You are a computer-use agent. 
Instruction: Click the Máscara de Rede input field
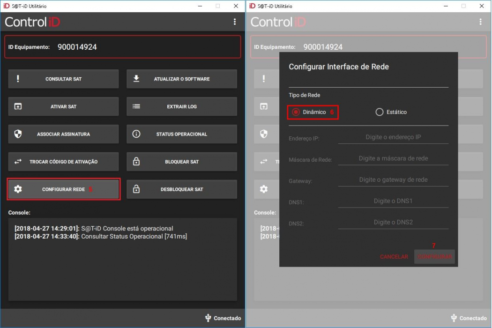click(393, 158)
